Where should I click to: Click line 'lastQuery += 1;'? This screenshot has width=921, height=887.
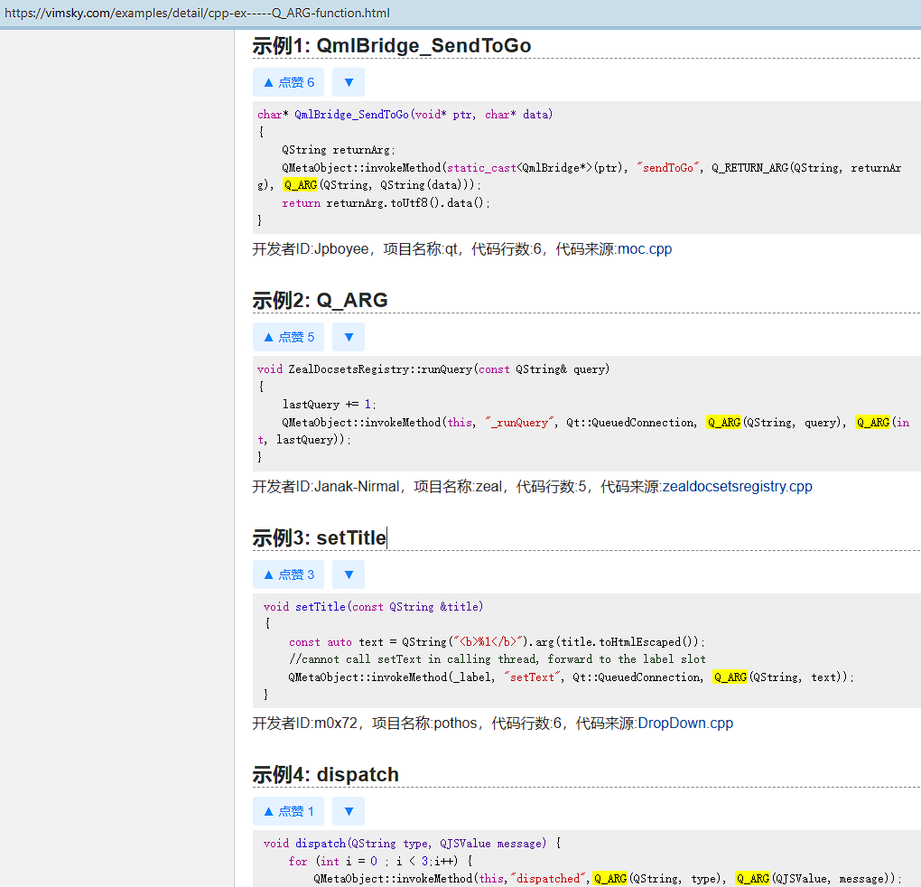(x=329, y=405)
